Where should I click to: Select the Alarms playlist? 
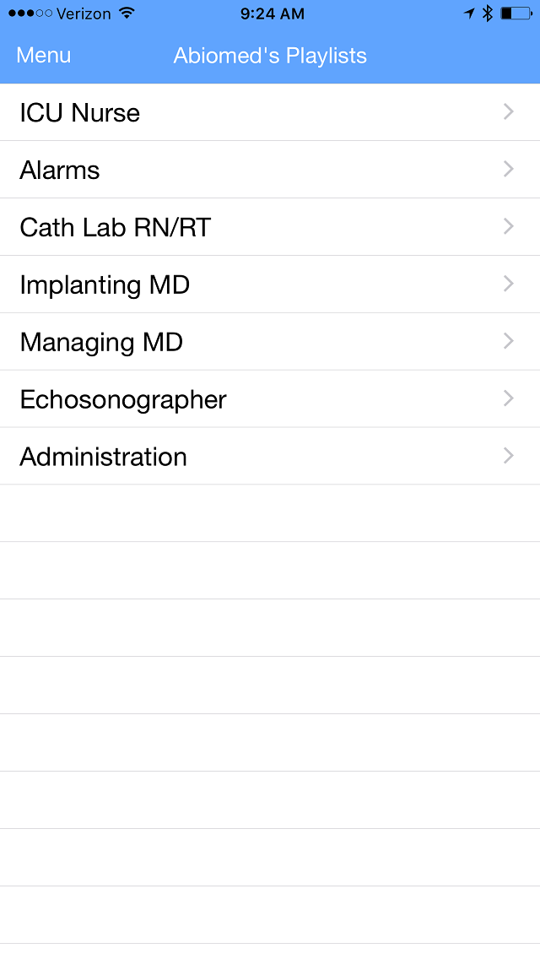coord(60,171)
